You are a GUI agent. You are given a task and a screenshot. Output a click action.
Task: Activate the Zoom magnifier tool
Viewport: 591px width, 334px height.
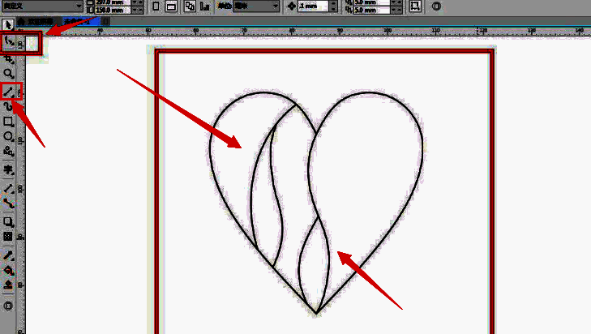tap(9, 73)
